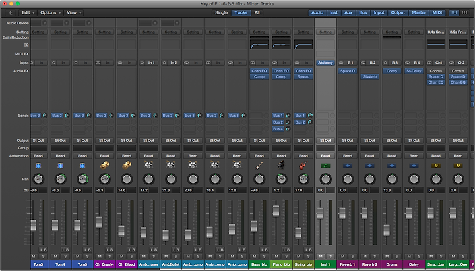Click the Tom5 channel drum icon
475x271 pixels.
(82, 166)
